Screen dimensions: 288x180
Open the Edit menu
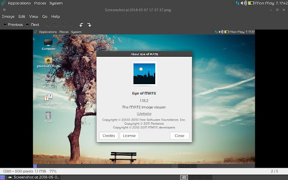[22, 17]
